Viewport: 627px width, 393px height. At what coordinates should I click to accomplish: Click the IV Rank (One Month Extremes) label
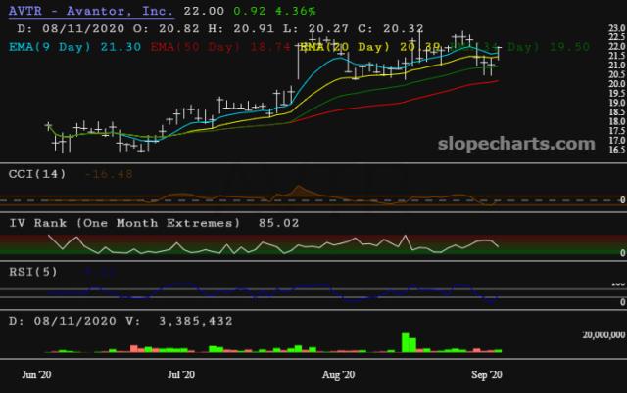tap(124, 223)
